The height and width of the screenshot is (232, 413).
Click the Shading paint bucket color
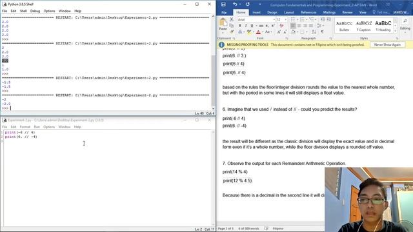(293, 32)
